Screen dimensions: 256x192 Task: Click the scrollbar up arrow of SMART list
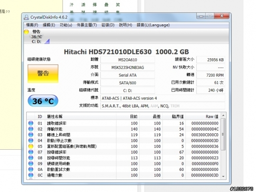(x=223, y=115)
